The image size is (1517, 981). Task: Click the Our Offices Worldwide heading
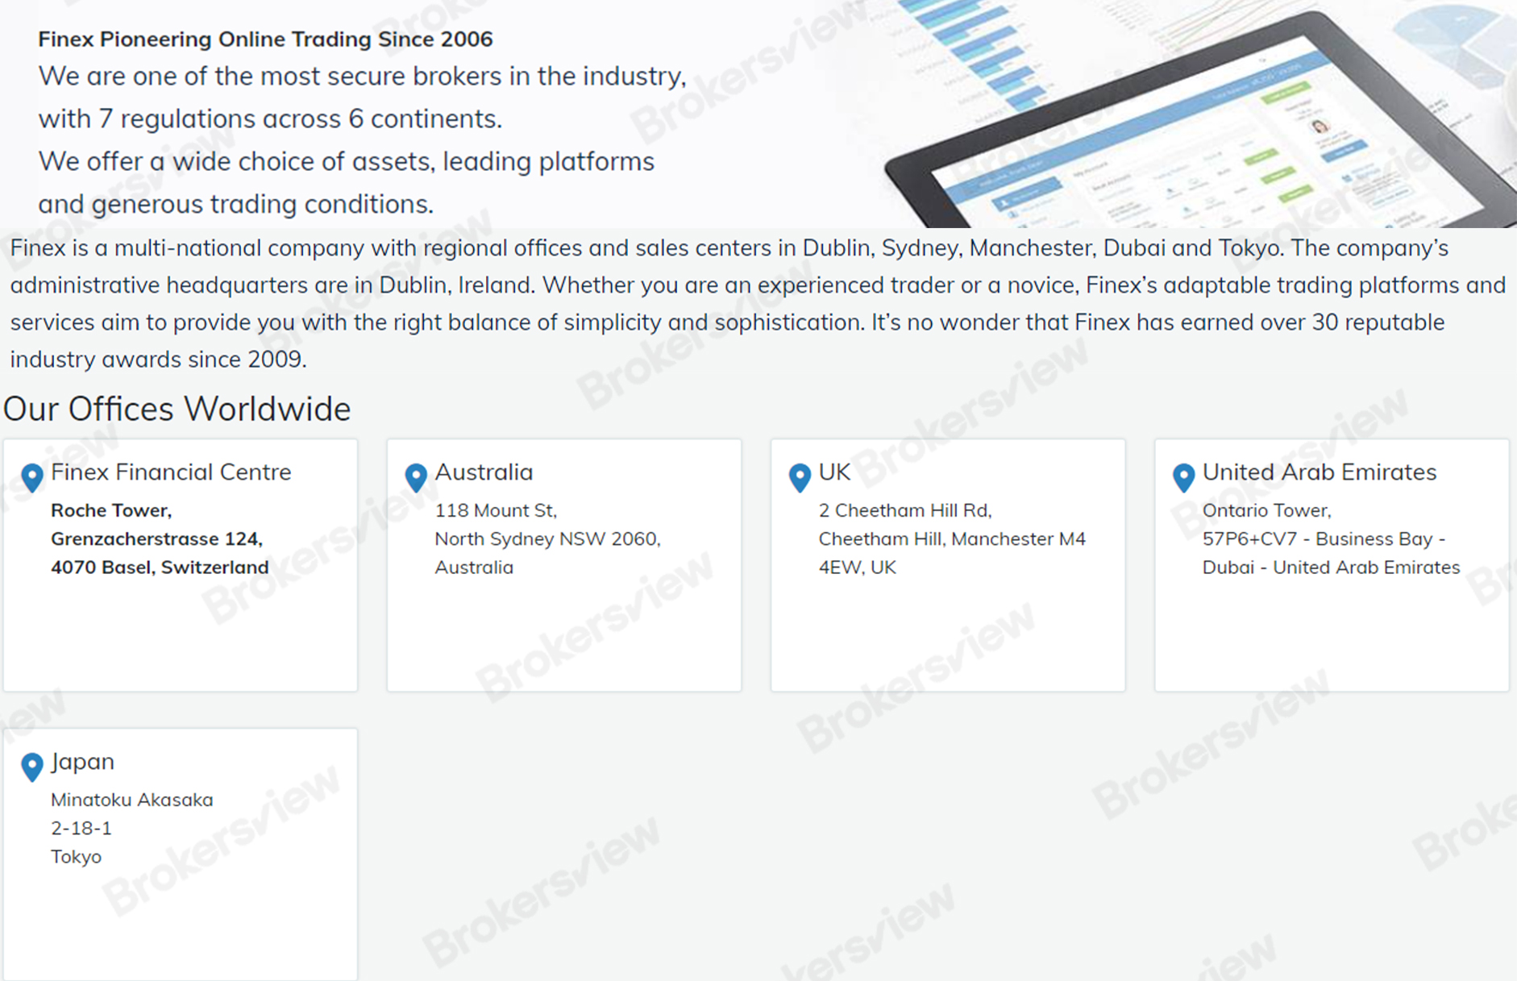point(176,409)
